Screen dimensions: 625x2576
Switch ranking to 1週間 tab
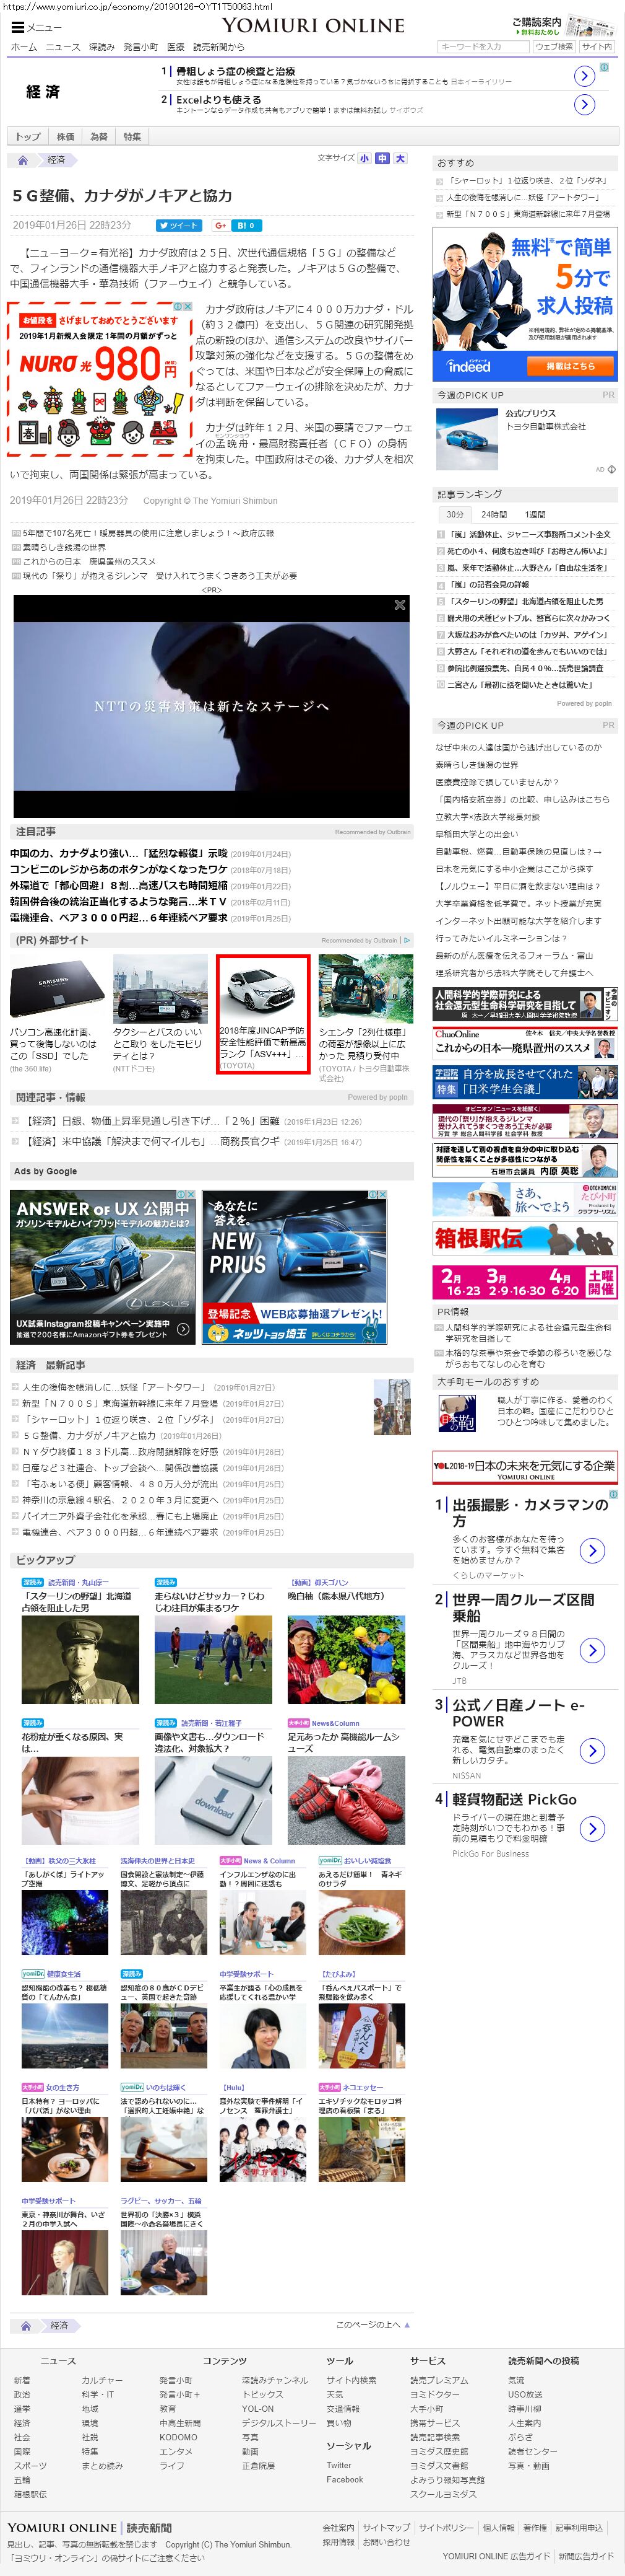click(535, 514)
